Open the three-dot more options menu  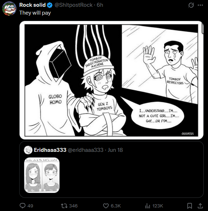[200, 5]
